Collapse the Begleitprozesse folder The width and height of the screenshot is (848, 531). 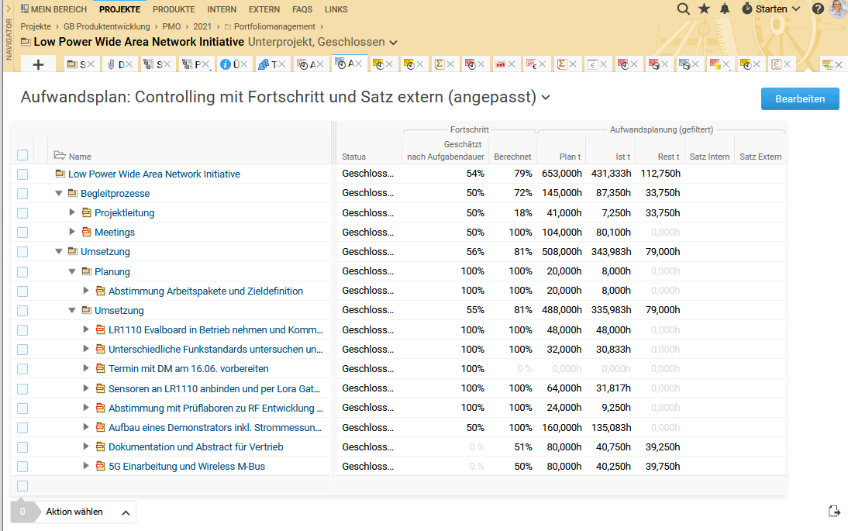coord(58,193)
